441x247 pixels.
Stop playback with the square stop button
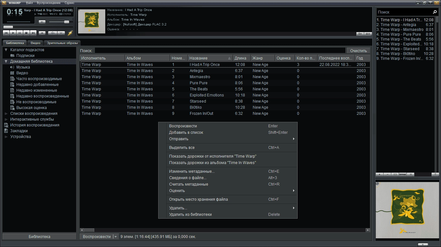point(26,33)
